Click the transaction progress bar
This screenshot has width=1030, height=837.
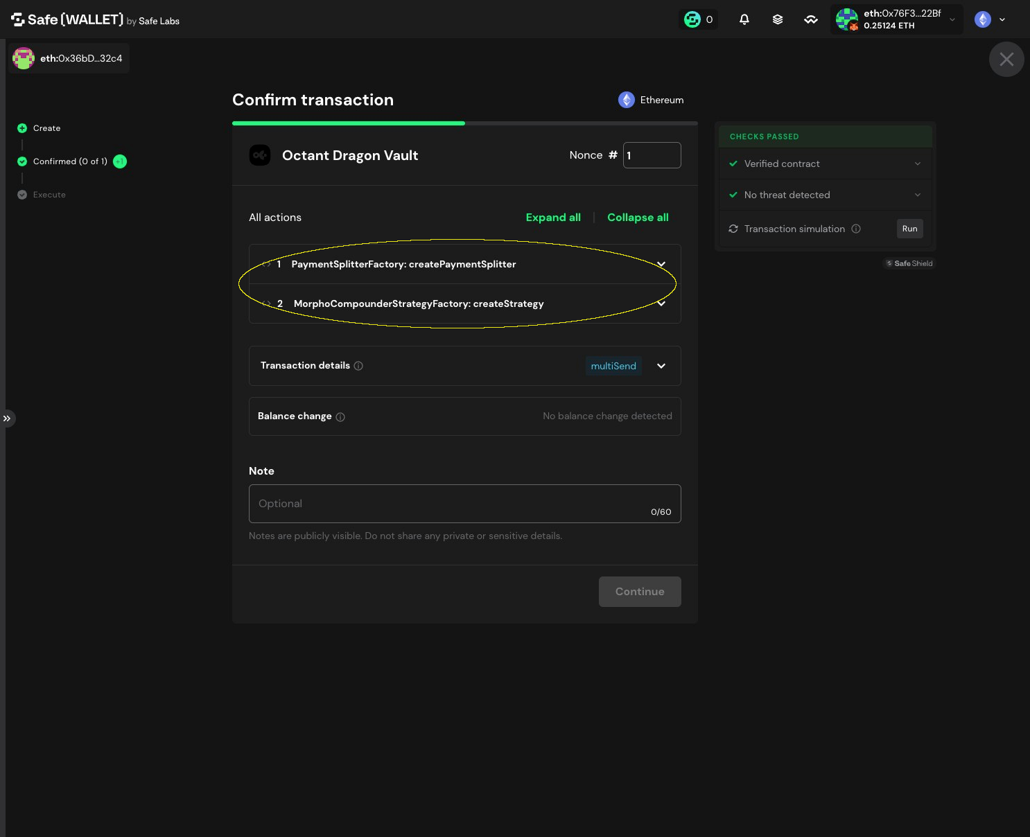(464, 123)
